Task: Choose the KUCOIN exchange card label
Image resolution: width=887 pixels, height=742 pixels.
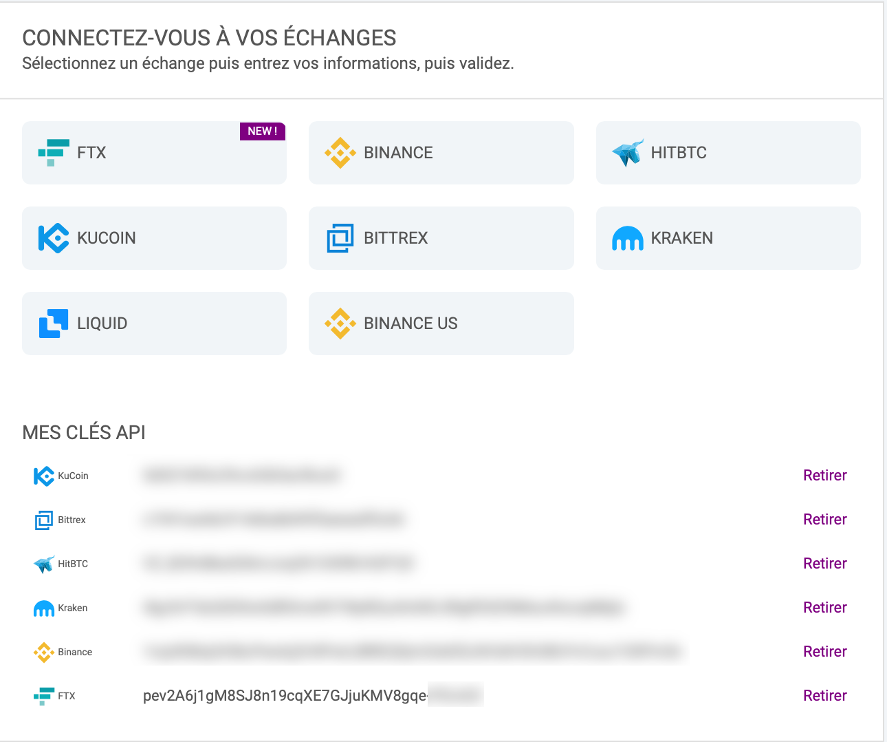Action: tap(107, 238)
